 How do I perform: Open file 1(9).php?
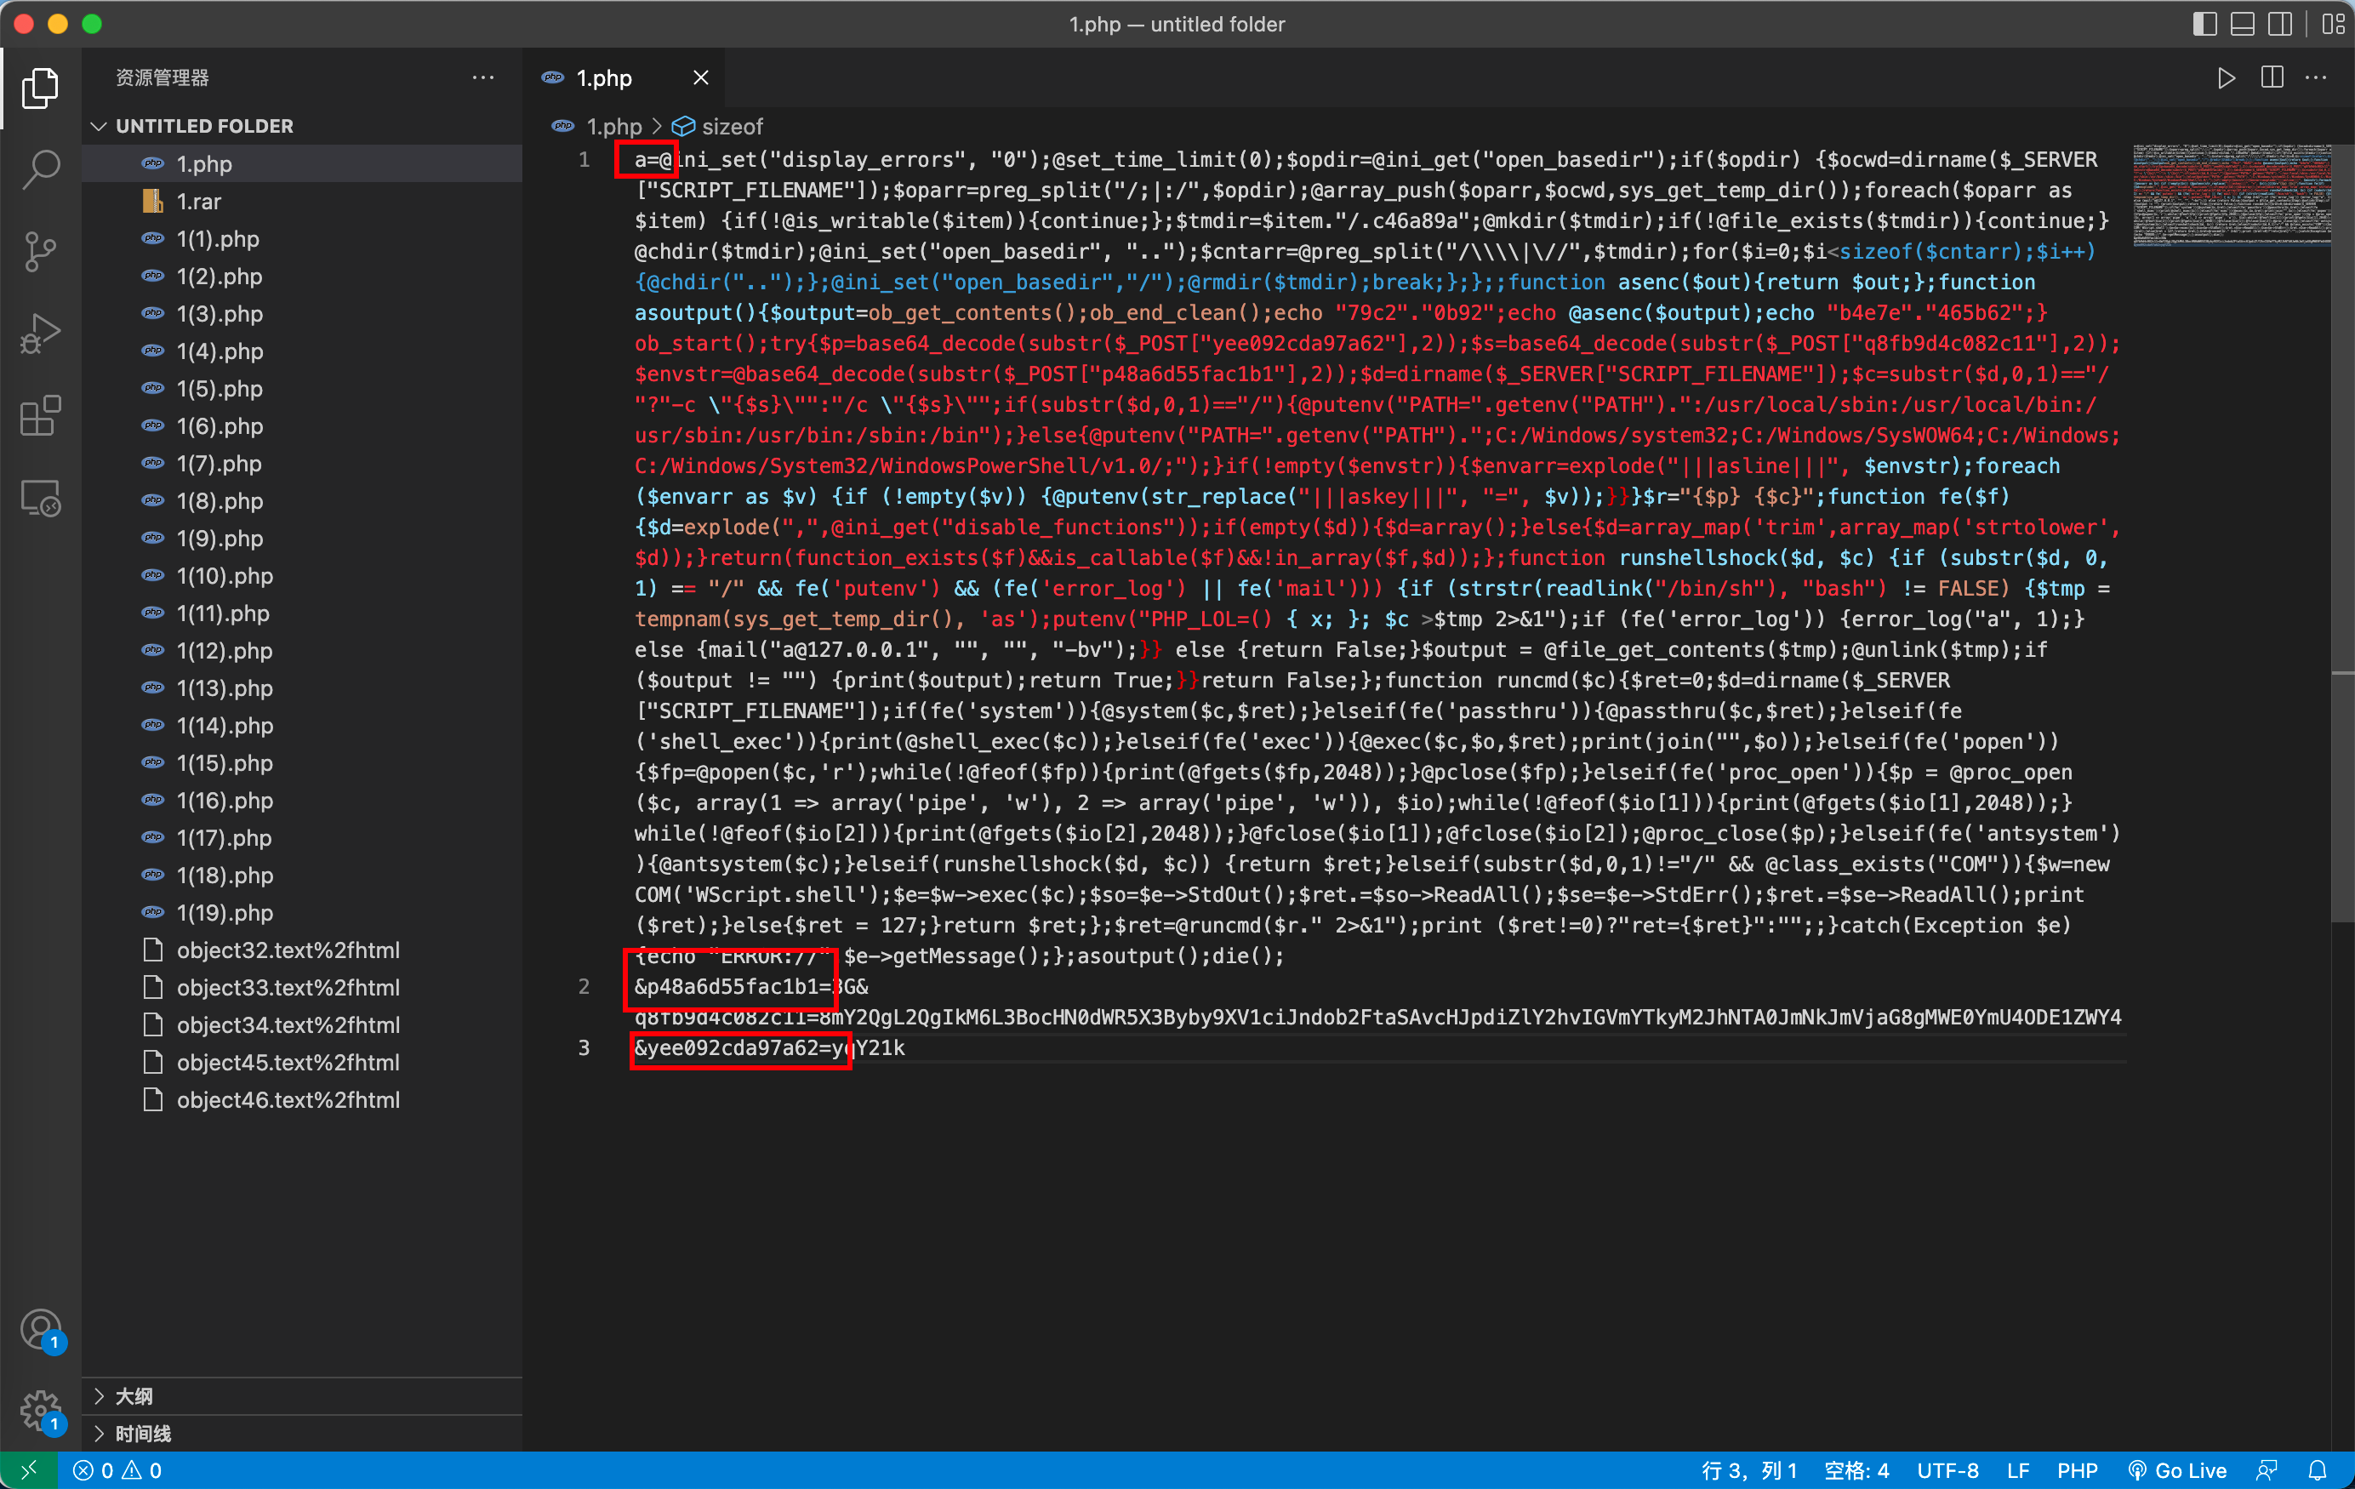[x=301, y=538]
